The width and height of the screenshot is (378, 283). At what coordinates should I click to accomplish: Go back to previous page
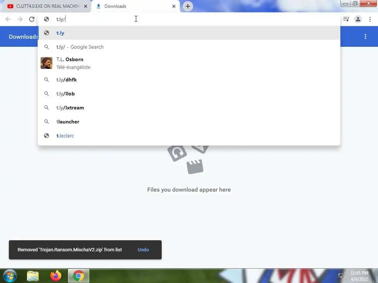pyautogui.click(x=8, y=19)
